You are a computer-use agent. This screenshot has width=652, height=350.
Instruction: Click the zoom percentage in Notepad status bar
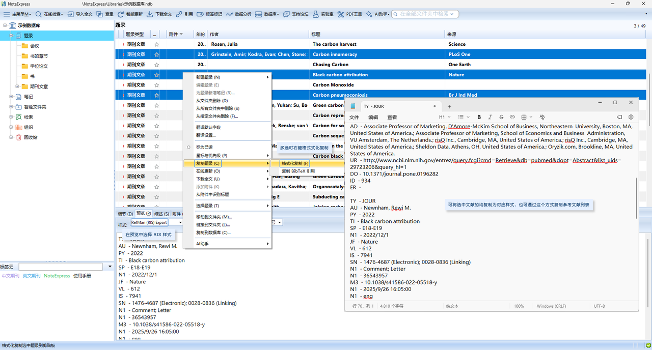click(x=519, y=306)
